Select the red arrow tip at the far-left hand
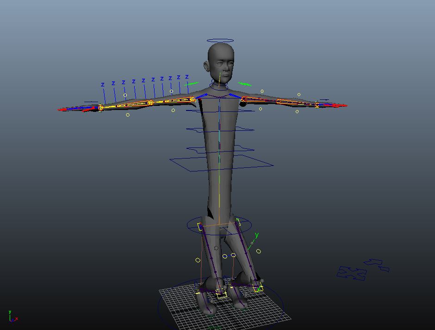The height and width of the screenshot is (330, 435). pos(61,110)
